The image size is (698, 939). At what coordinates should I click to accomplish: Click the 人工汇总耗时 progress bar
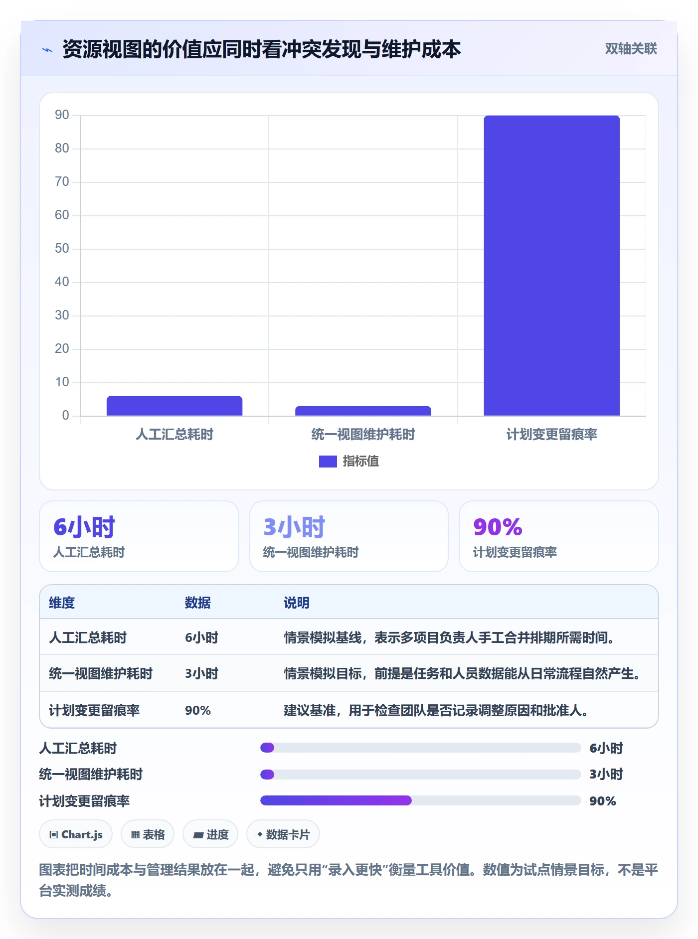tap(421, 748)
